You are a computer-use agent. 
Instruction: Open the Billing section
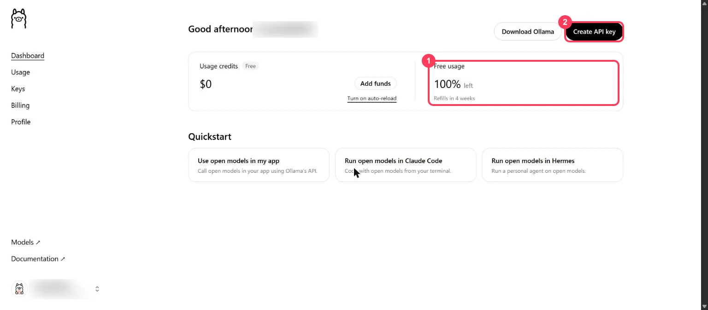coord(20,105)
